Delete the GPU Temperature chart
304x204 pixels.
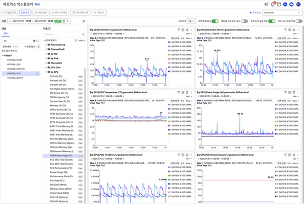click(187, 92)
